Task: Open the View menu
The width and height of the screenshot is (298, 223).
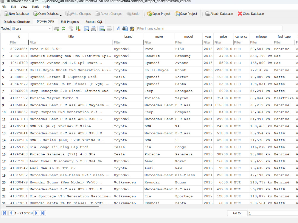Action: click(x=24, y=7)
